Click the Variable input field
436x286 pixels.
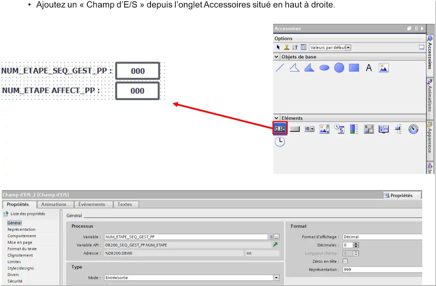[x=186, y=237]
